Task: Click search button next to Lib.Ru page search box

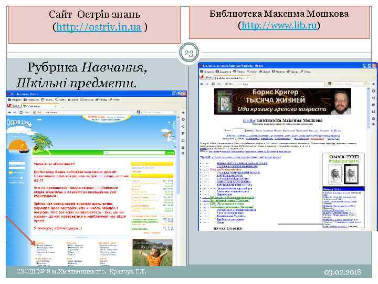Action: click(x=249, y=130)
